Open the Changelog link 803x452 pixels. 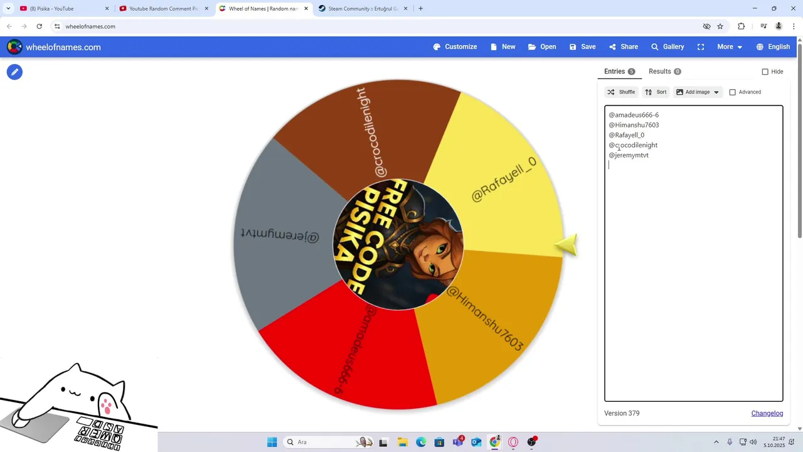pos(767,413)
